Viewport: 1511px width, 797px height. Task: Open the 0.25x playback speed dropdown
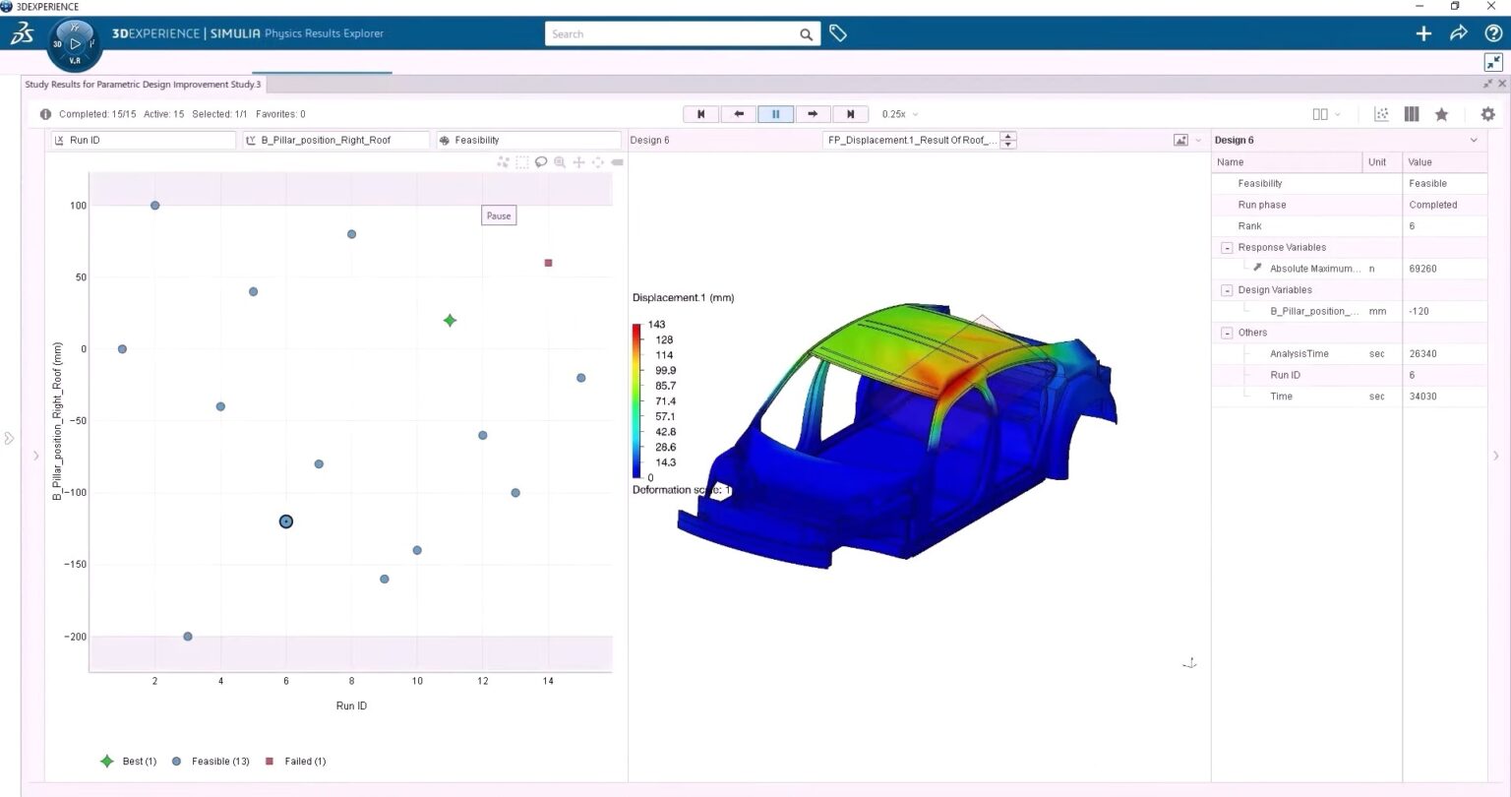point(898,113)
